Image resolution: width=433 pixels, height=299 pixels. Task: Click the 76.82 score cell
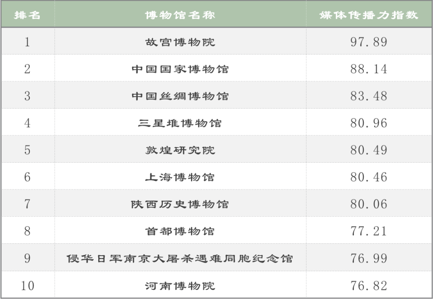click(369, 286)
